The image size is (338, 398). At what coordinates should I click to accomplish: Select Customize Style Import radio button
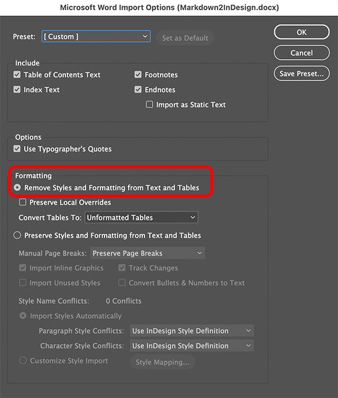23,361
